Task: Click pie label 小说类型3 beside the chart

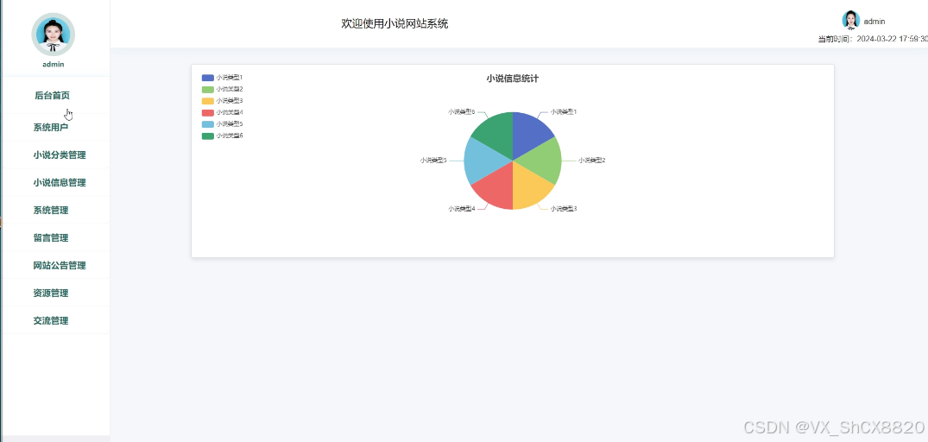Action: (x=564, y=208)
